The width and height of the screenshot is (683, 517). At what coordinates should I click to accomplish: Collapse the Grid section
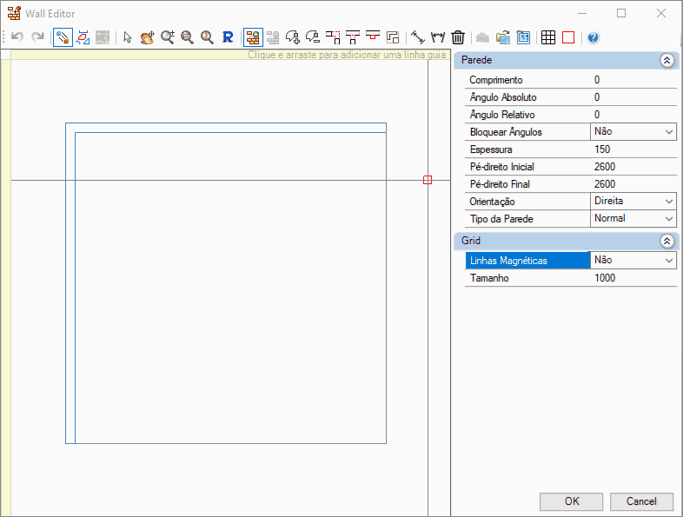point(666,241)
